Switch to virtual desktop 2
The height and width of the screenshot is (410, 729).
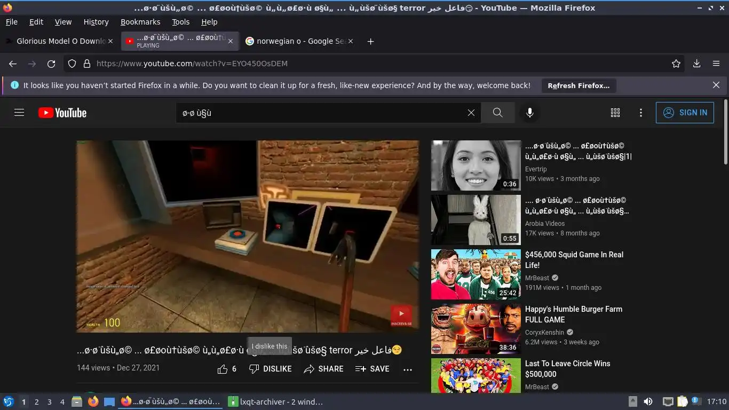(x=36, y=402)
